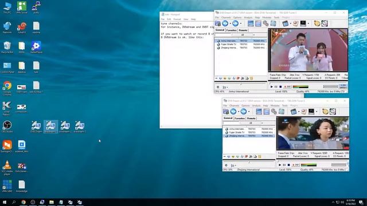
Task: Go to next channel in top DVB Dream window
Action: pyautogui.click(x=235, y=23)
